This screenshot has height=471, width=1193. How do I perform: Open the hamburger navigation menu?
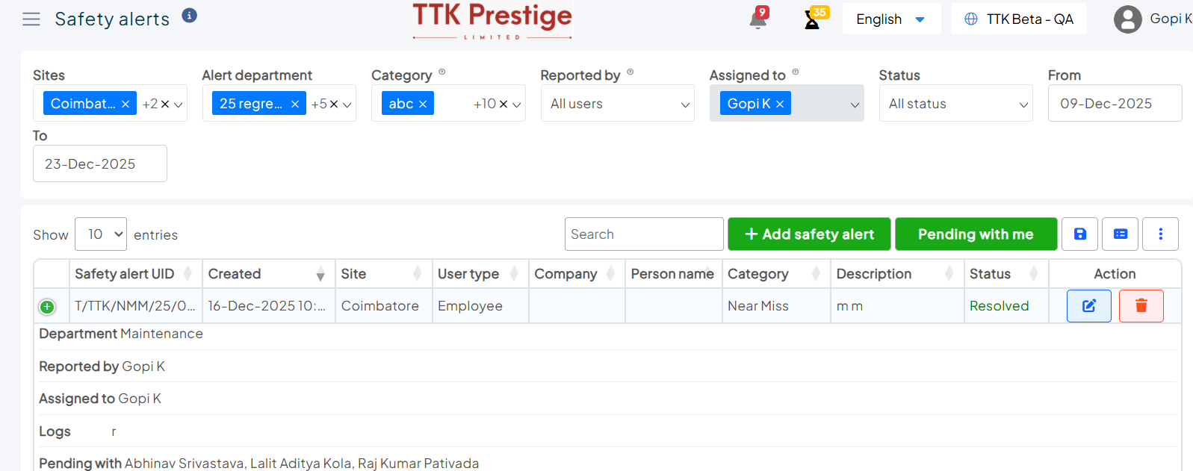pos(31,19)
